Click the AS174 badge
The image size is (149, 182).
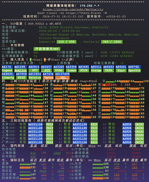point(7,67)
